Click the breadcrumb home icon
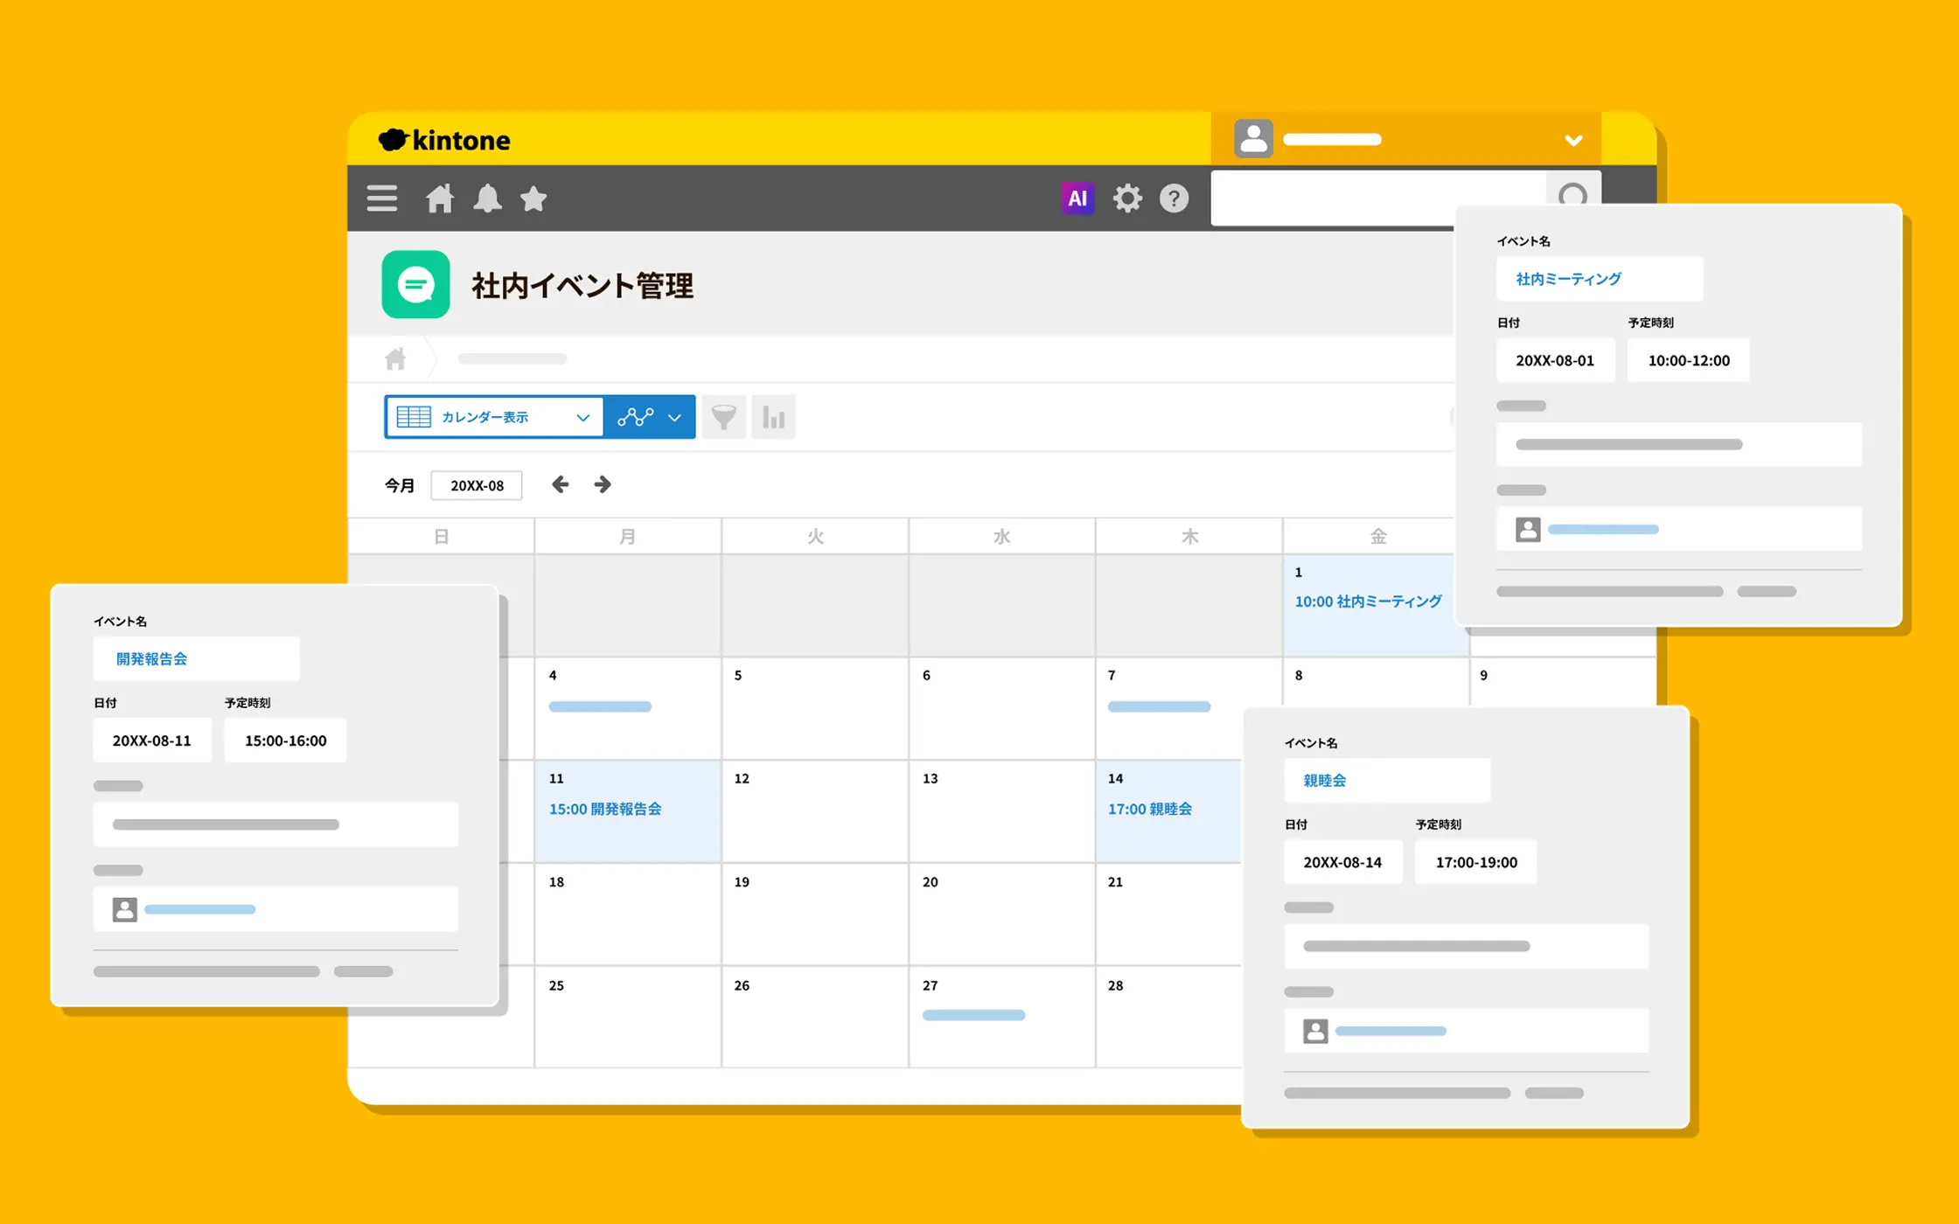 click(x=395, y=358)
